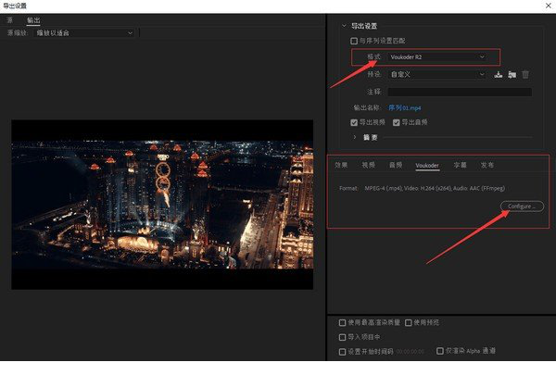Click the import preset icon

(512, 74)
